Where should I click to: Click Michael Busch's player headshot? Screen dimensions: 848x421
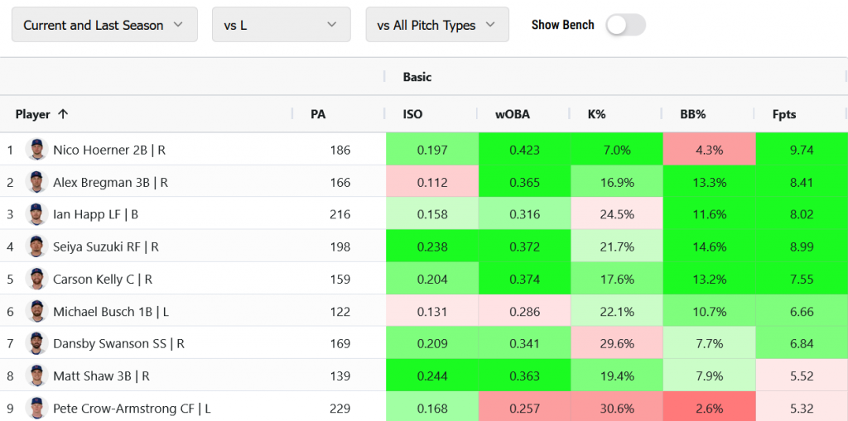pos(37,311)
